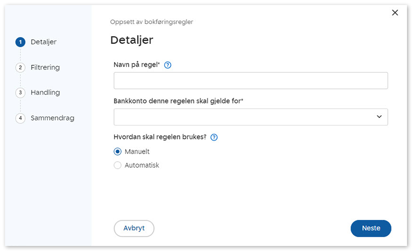This screenshot has width=412, height=251.
Task: Click the step 1 circle icon
Action: 20,42
